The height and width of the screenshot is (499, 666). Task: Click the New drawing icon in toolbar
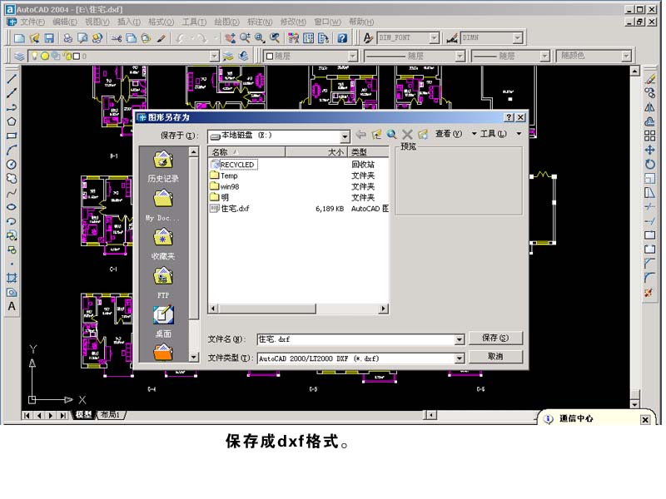pos(19,38)
